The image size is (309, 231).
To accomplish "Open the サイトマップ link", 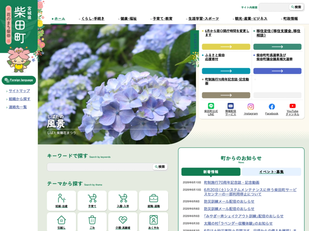I will point(19,91).
